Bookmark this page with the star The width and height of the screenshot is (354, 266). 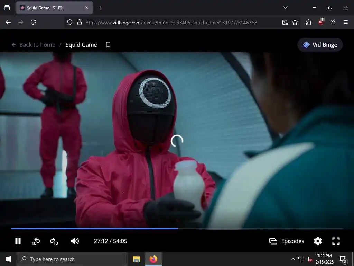(x=295, y=22)
